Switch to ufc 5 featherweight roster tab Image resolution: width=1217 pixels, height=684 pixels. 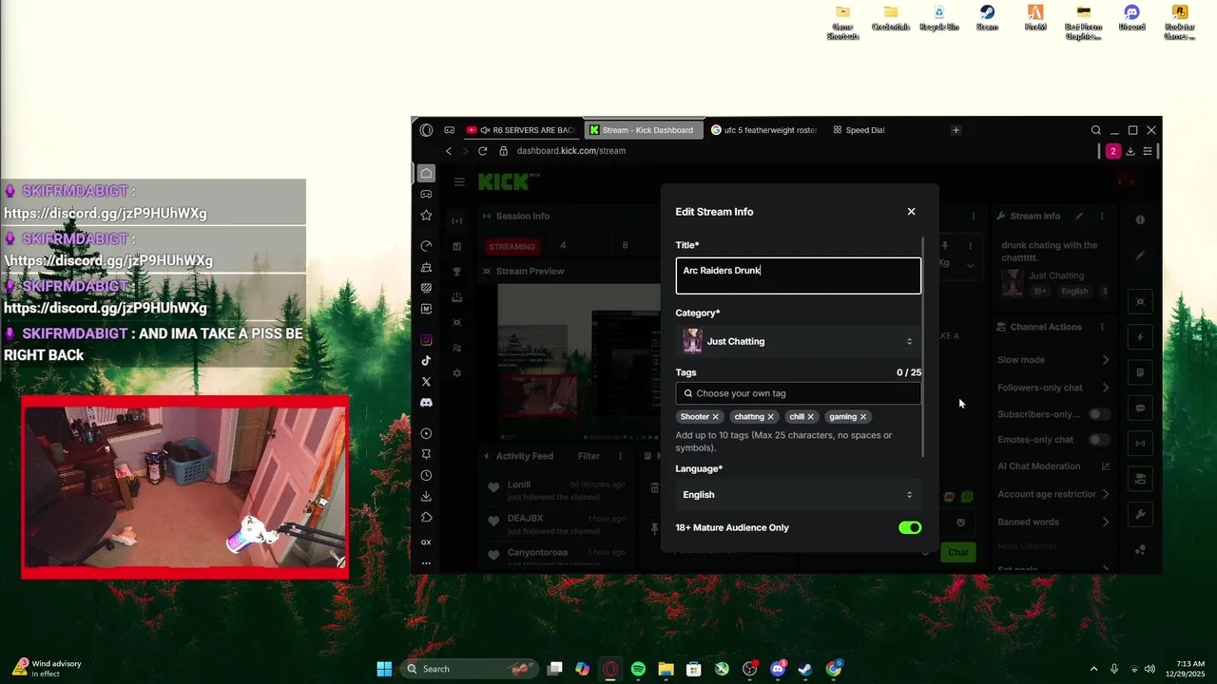tap(765, 130)
